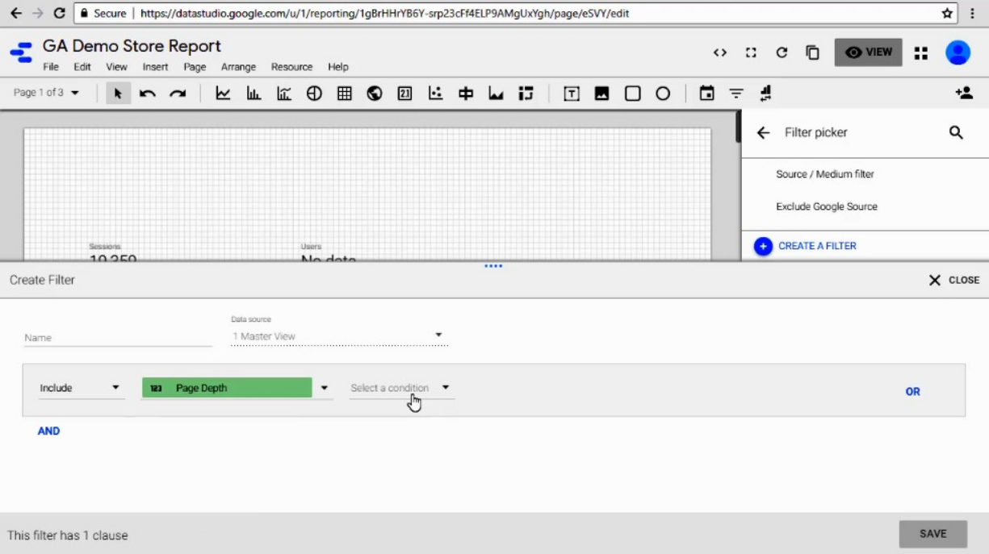Switch to VIEW mode
989x554 pixels.
point(868,52)
